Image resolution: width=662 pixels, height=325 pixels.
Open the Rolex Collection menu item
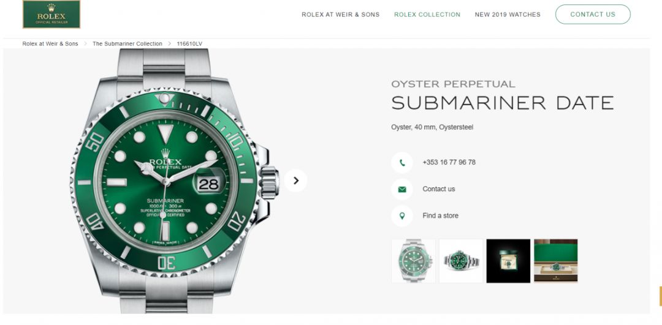(x=427, y=14)
